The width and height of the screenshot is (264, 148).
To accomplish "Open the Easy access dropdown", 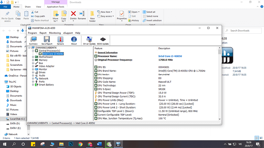I will click(x=106, y=16).
